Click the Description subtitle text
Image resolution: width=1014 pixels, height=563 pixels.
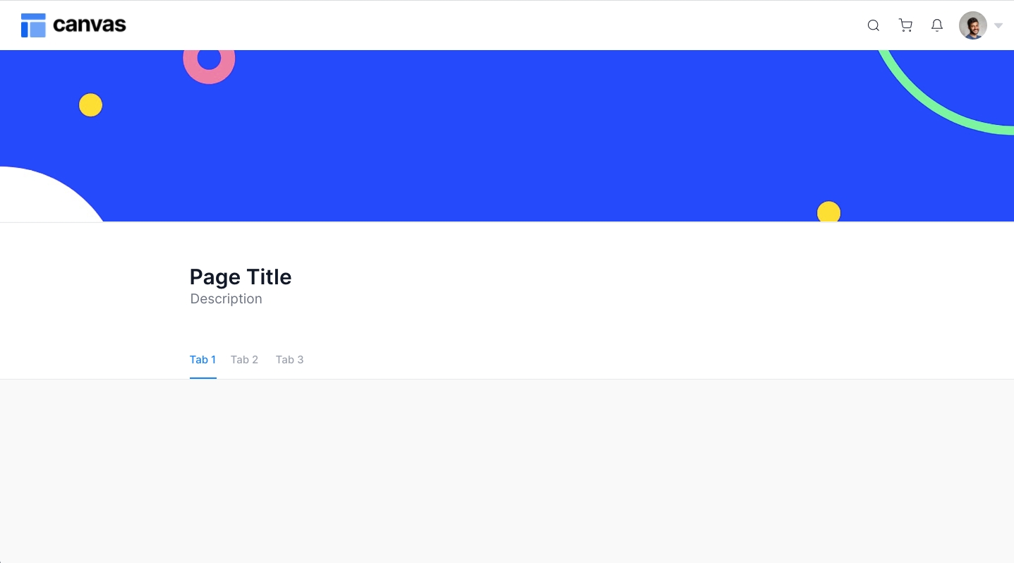click(x=226, y=299)
